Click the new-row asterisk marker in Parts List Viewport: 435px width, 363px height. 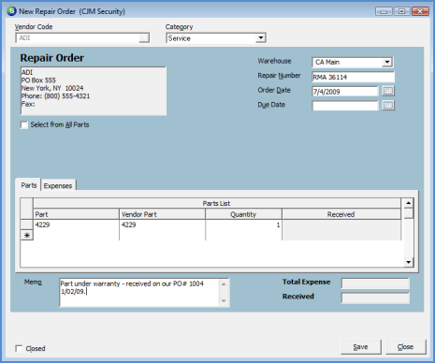[x=27, y=236]
